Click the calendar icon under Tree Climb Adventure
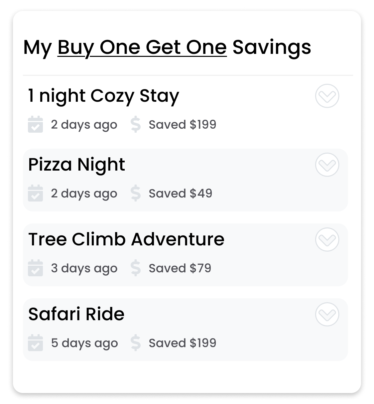Viewport: 374px width, 404px height. pyautogui.click(x=35, y=268)
